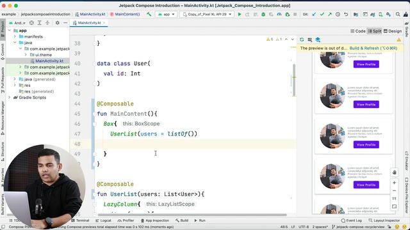
Task: Click the editor vertical scrollbar
Action: (x=294, y=79)
